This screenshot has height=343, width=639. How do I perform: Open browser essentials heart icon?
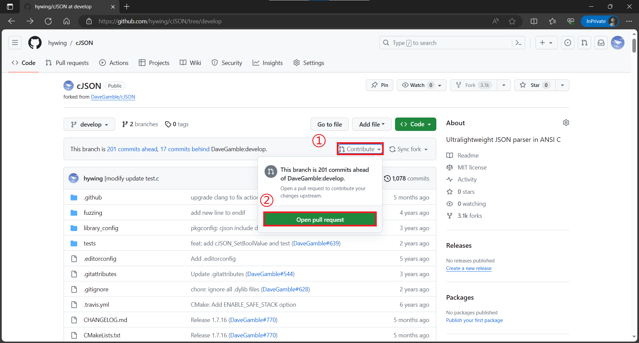click(571, 21)
